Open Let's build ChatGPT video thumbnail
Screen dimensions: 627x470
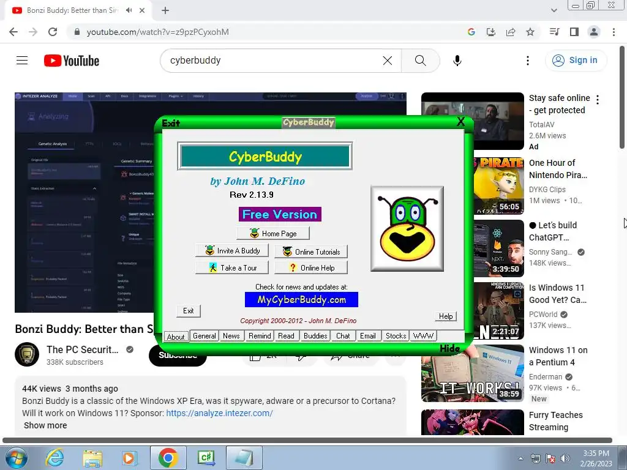(498, 248)
